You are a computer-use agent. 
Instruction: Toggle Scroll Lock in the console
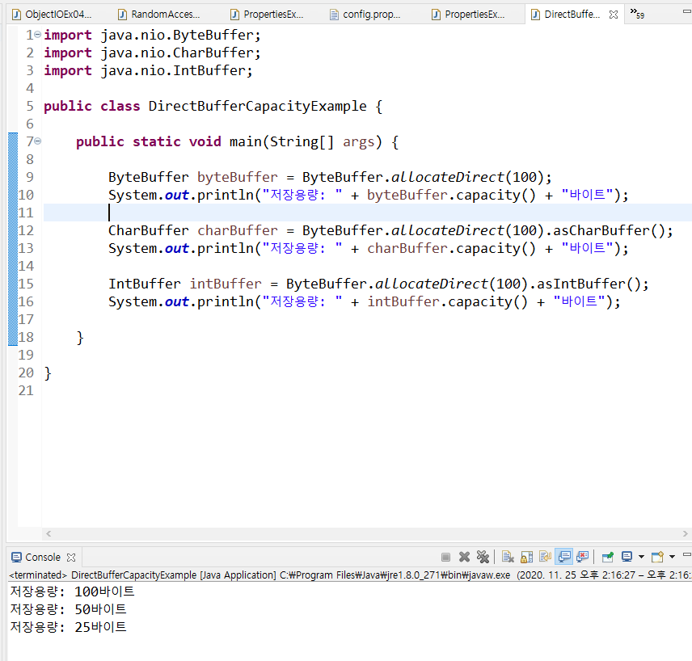tap(526, 558)
